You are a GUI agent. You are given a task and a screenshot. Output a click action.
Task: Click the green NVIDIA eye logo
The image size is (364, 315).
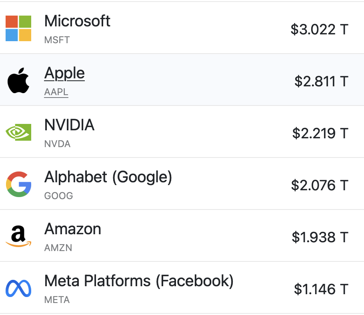[x=18, y=132]
